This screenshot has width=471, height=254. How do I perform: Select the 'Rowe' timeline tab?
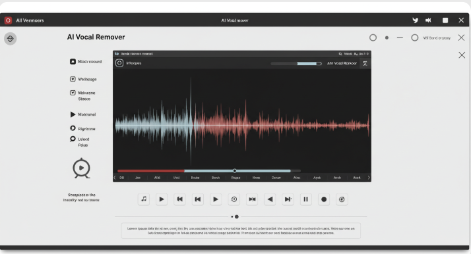tap(256, 178)
